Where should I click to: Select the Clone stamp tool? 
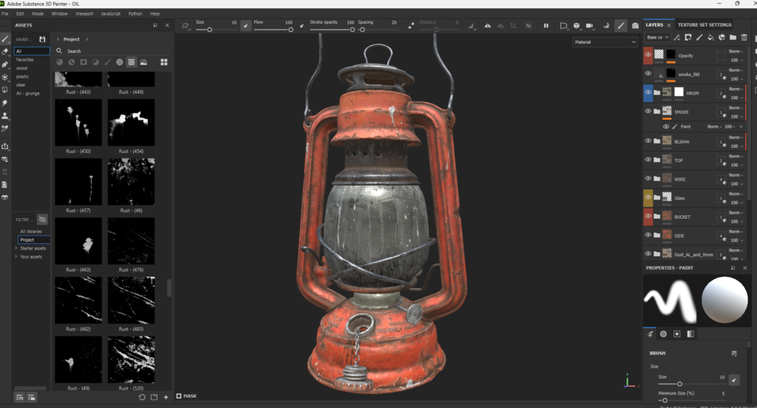5,115
